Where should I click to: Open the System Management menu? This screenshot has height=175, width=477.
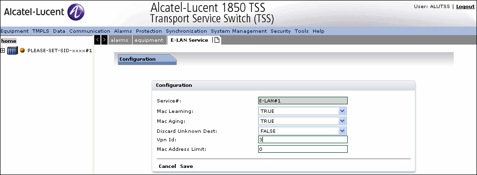pos(239,31)
